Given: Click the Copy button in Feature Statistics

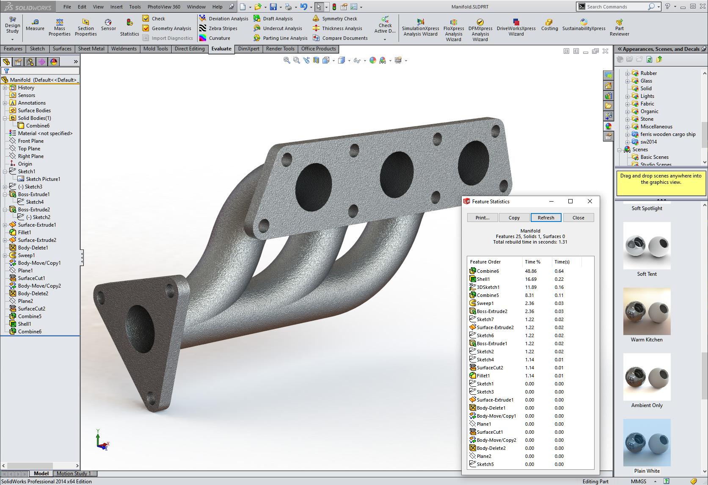Looking at the screenshot, I should (x=514, y=218).
